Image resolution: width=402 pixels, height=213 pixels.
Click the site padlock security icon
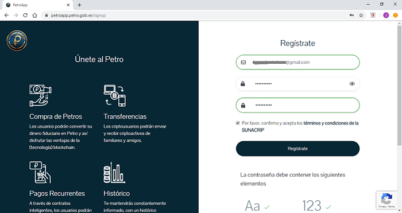[47, 16]
